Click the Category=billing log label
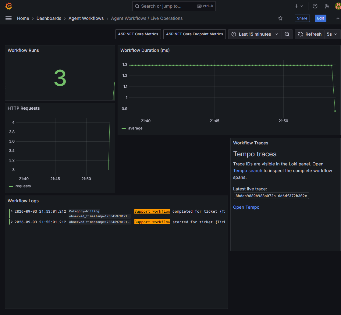This screenshot has width=341, height=315. (84, 211)
